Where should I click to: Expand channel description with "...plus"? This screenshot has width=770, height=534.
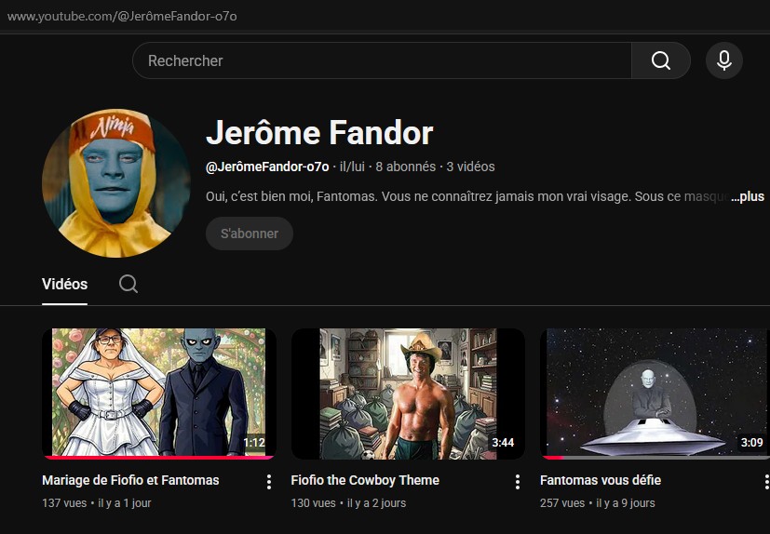coord(747,196)
